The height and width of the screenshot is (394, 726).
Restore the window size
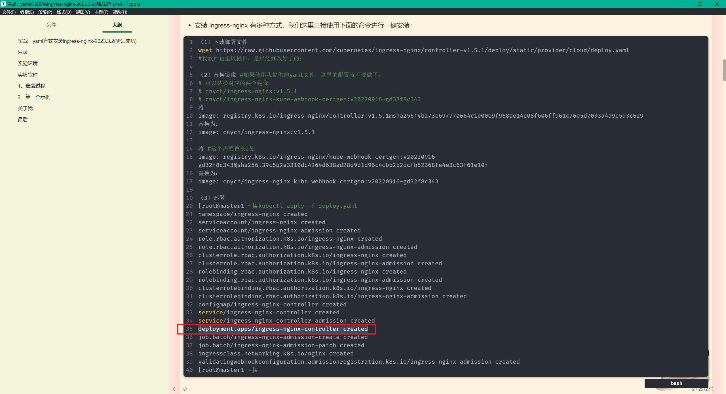[700, 4]
